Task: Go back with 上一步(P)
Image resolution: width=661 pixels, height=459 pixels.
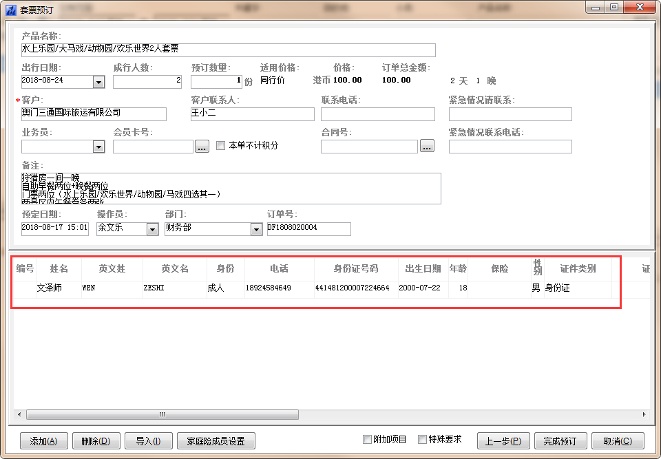Action: [x=503, y=441]
